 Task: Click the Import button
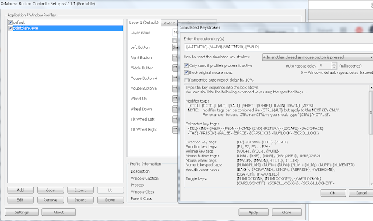(x=80, y=200)
